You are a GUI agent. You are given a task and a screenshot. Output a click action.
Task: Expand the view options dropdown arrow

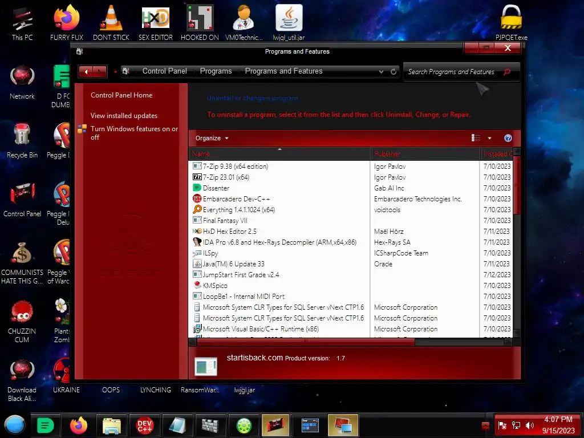tap(489, 138)
